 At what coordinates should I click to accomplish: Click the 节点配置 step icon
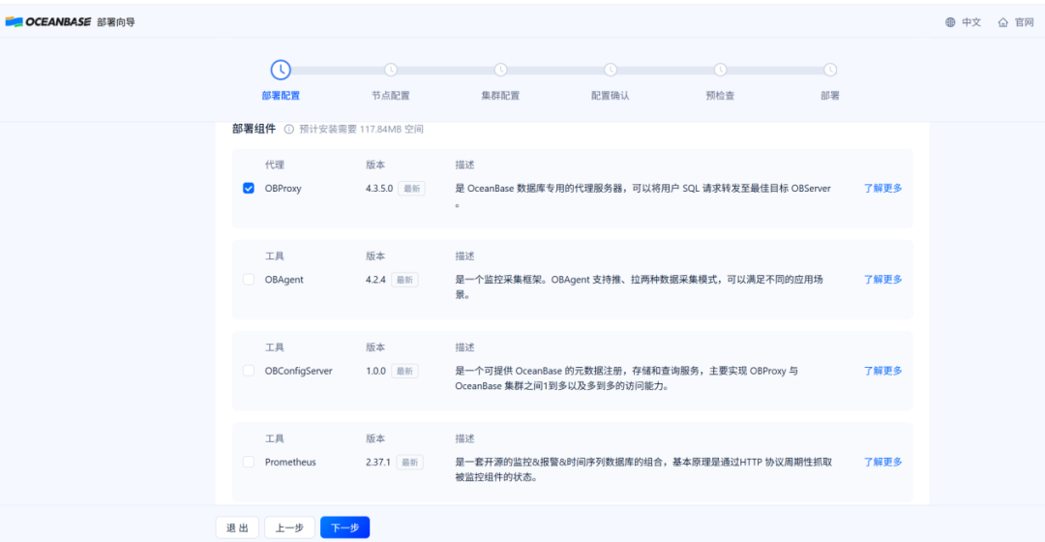[391, 70]
